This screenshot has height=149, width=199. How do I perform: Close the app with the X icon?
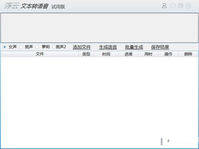coord(188,6)
